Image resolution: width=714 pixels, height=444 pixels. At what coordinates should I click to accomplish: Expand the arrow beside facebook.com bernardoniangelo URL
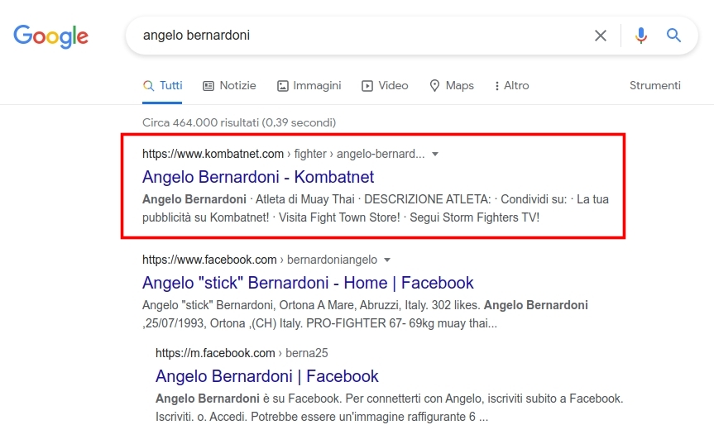pos(387,260)
